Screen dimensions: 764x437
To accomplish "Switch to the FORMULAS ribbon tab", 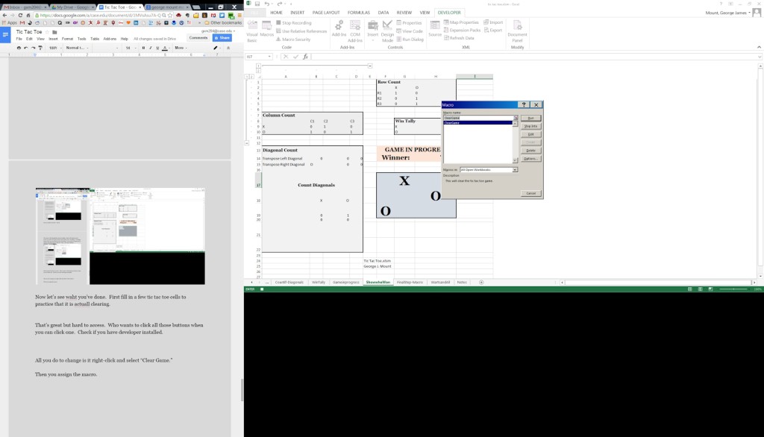I will pyautogui.click(x=358, y=13).
